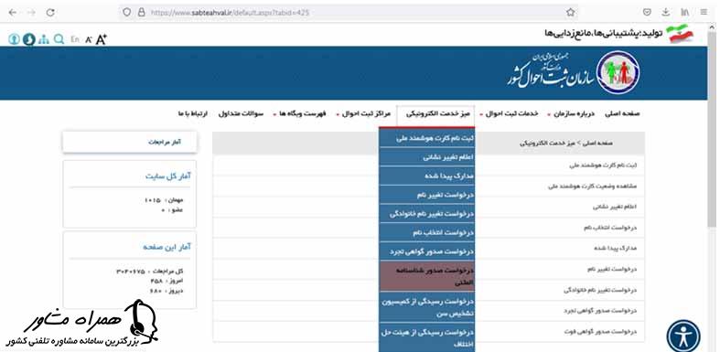Open the صفحه اصلی menu item

click(622, 113)
